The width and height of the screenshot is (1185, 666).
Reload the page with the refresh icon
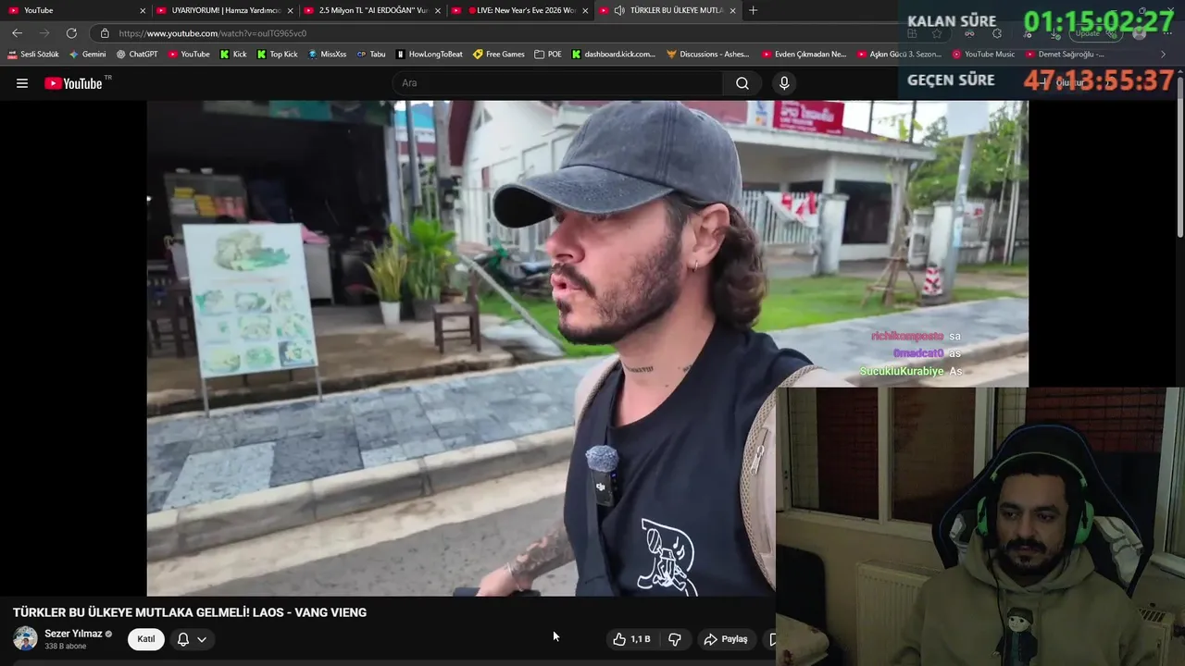[x=71, y=33]
